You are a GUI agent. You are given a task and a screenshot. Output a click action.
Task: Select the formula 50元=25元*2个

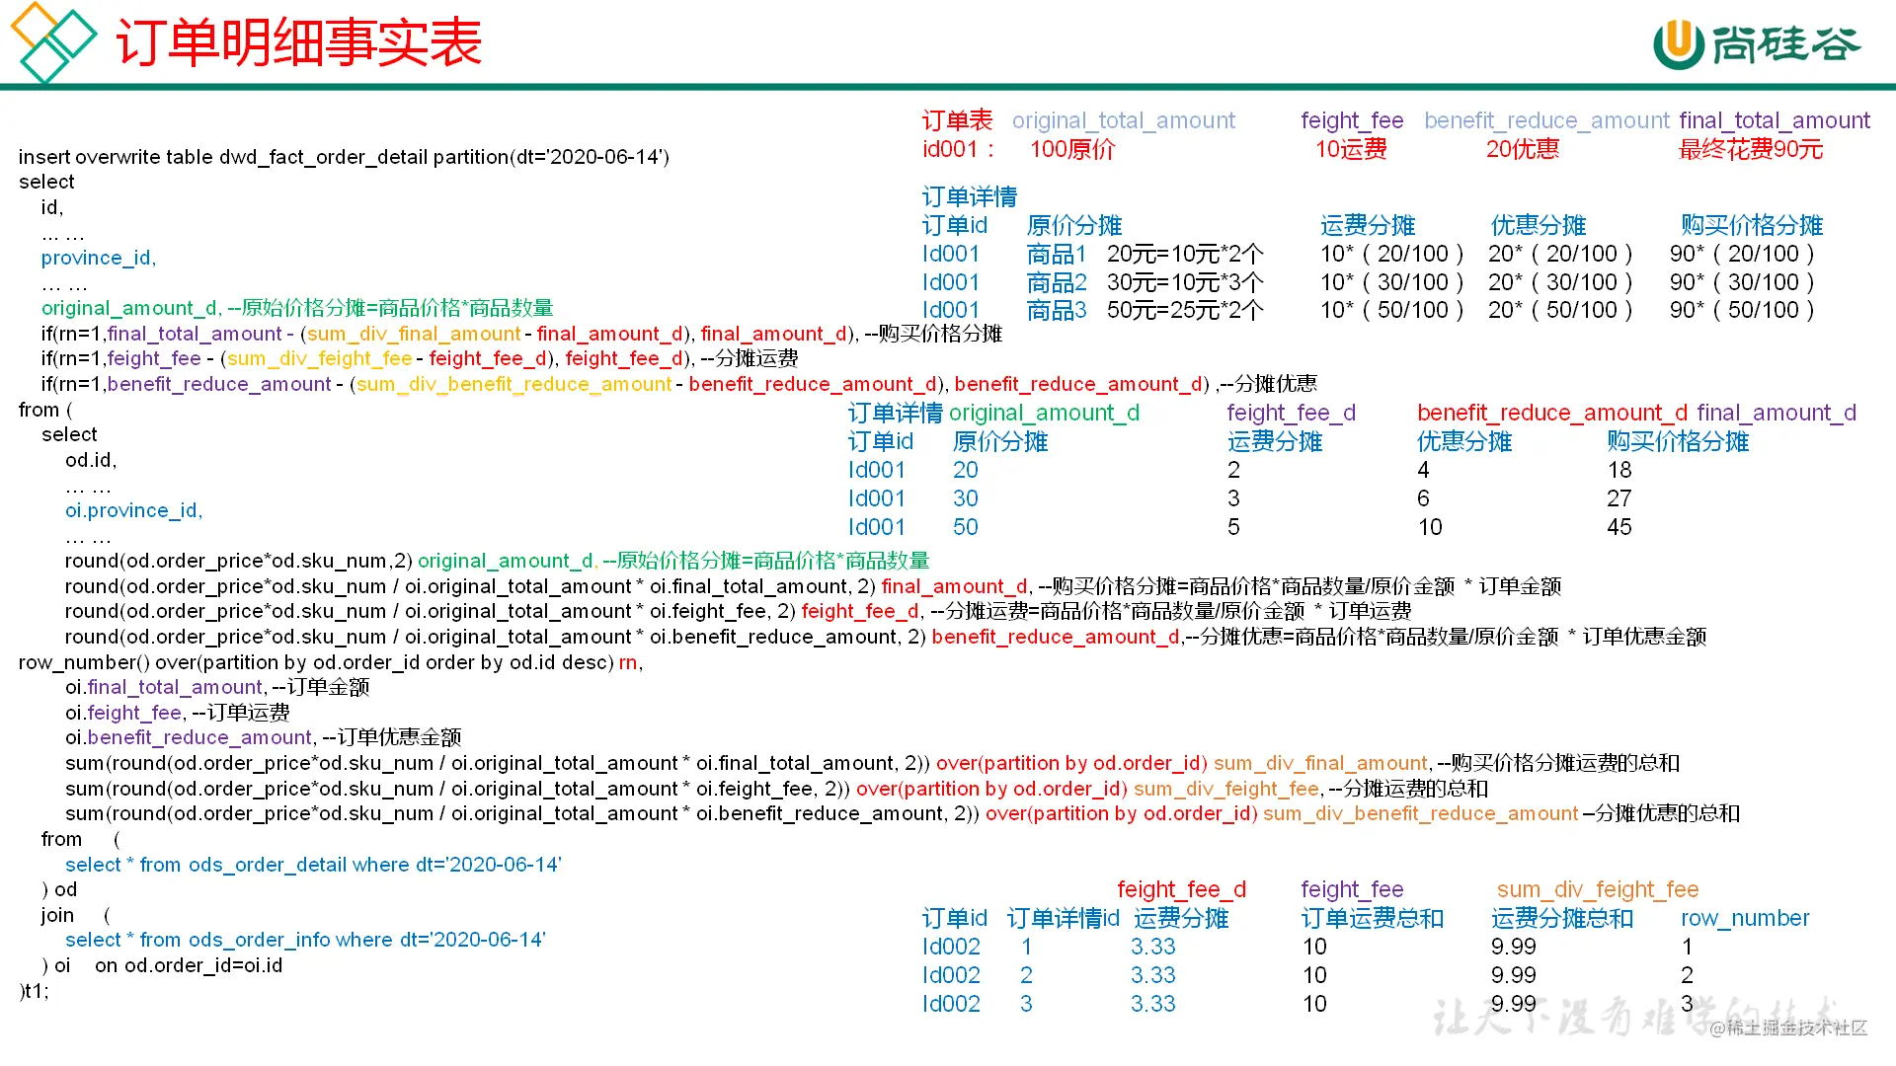[x=1185, y=310]
